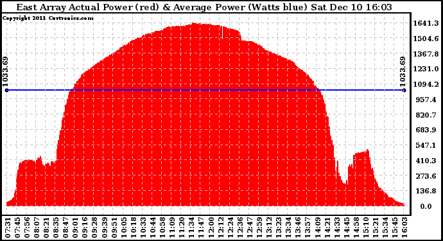Image resolution: width=443 pixels, height=241 pixels.
Task: Click the right 1033.69 average label
Action: pyautogui.click(x=403, y=71)
